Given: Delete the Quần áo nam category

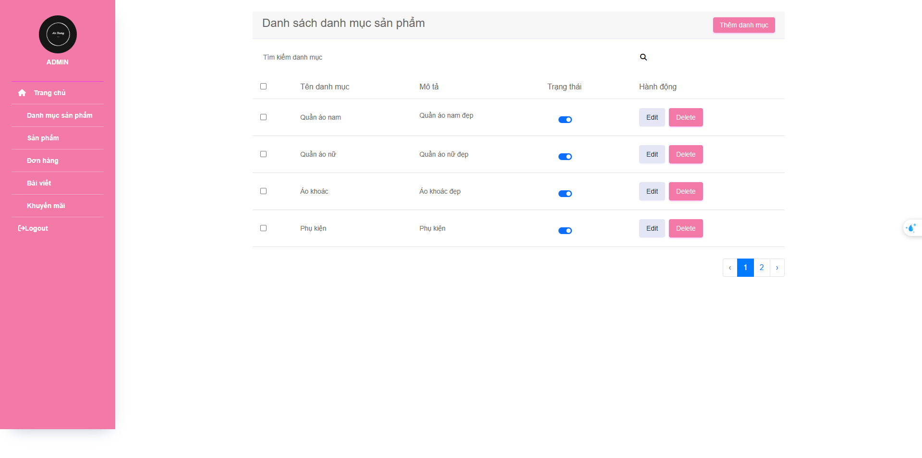Looking at the screenshot, I should pos(686,117).
